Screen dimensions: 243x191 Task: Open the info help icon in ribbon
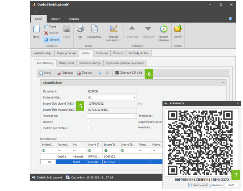coord(230,19)
